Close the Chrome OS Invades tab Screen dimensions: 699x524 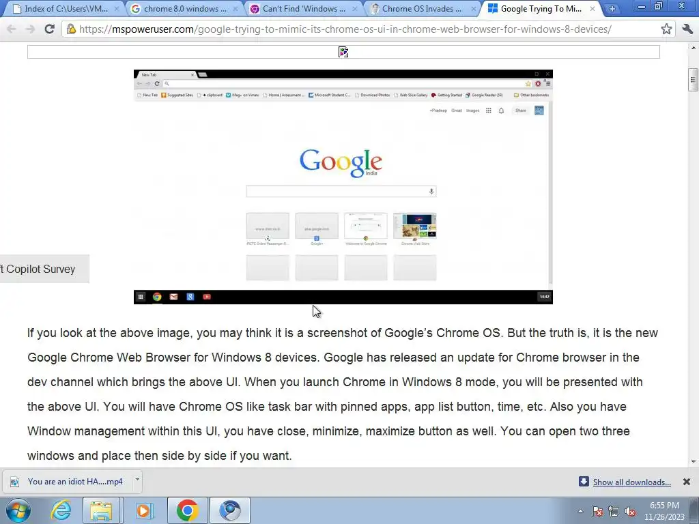coord(474,9)
